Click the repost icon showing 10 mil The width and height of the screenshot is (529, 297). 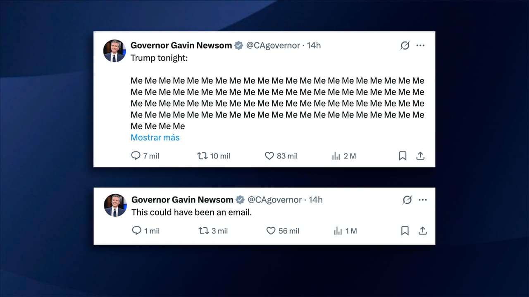pyautogui.click(x=202, y=156)
